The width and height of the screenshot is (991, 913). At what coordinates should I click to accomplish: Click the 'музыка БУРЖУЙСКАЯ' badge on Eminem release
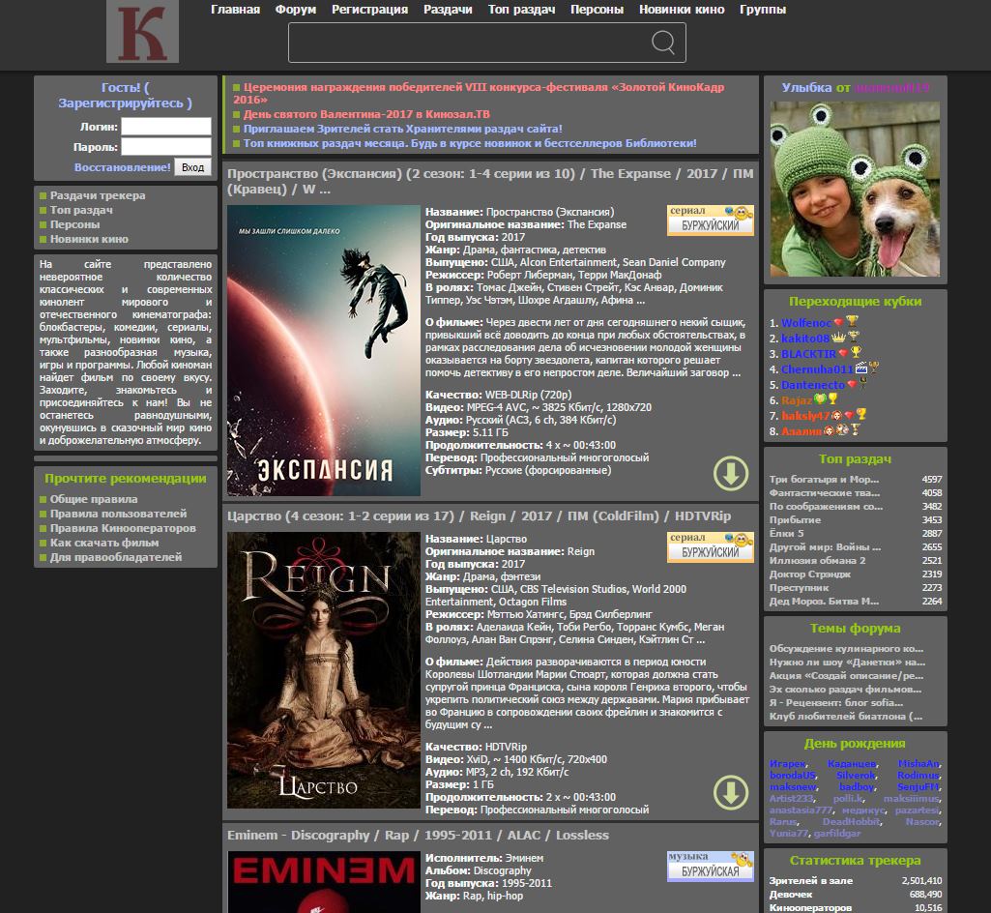(710, 867)
